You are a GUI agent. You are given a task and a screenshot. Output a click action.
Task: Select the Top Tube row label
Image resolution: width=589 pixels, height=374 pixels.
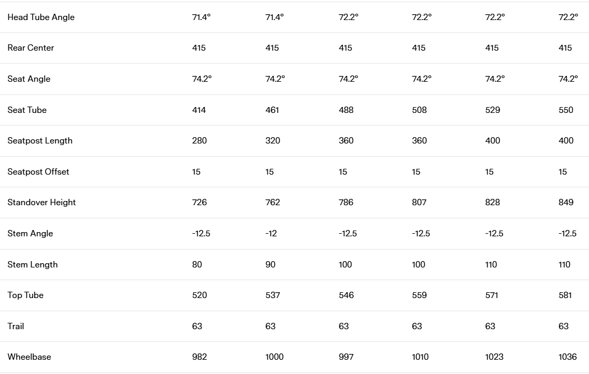point(25,295)
